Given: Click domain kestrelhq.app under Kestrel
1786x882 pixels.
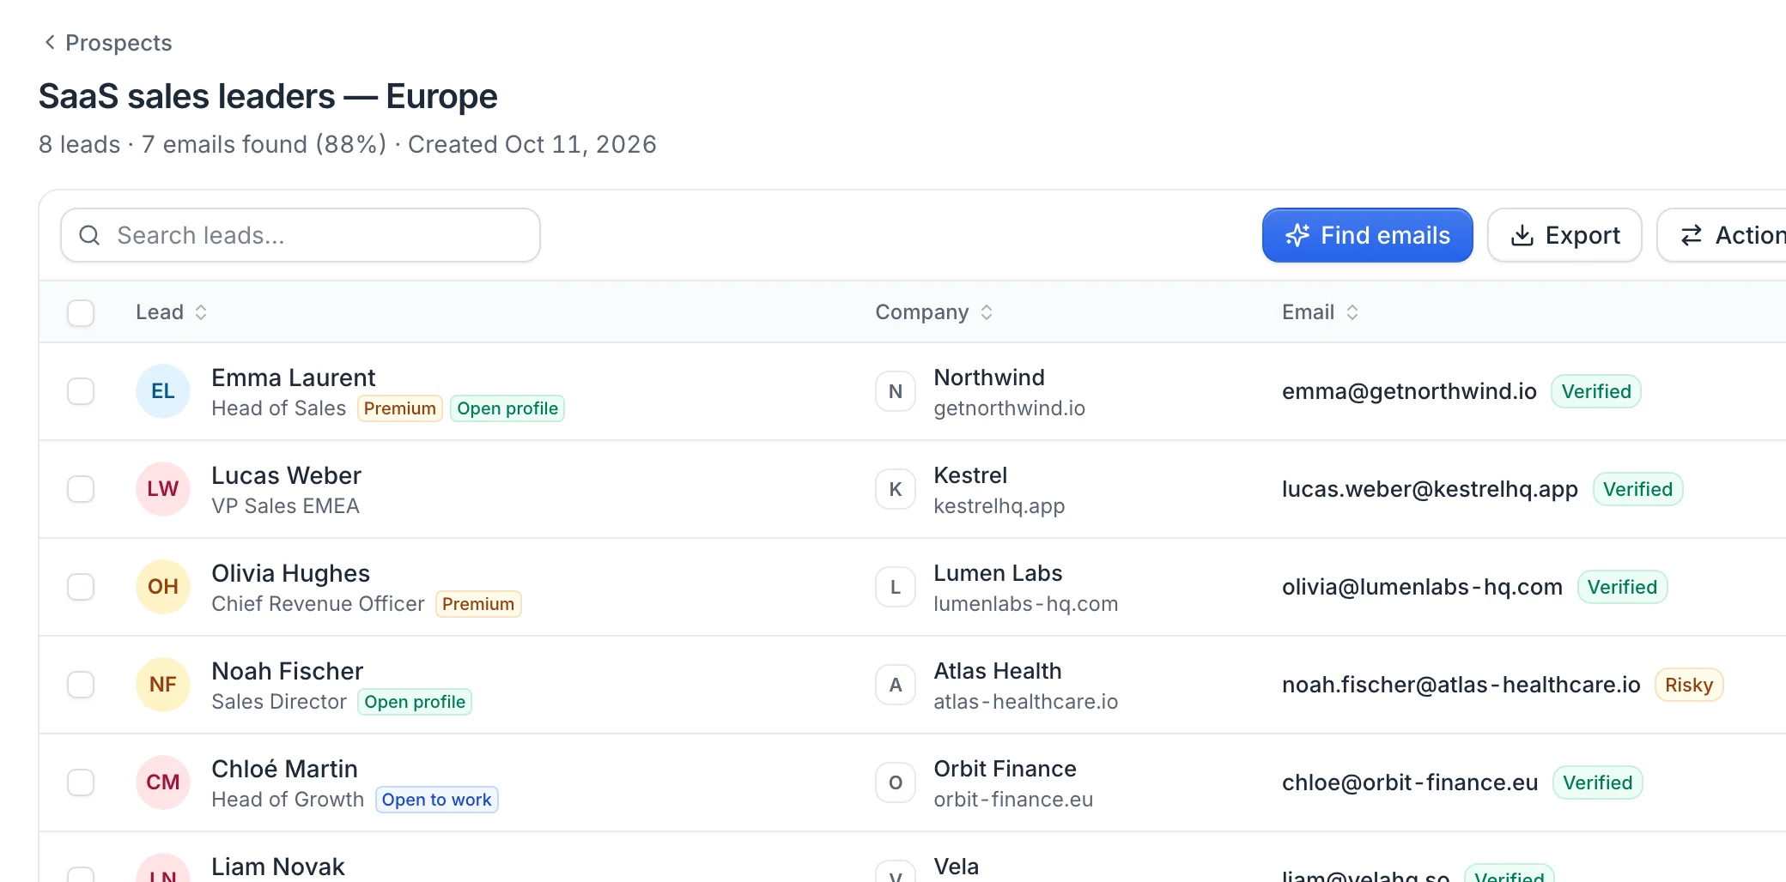Looking at the screenshot, I should pos(999,506).
